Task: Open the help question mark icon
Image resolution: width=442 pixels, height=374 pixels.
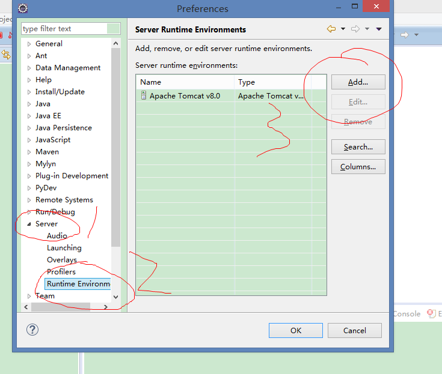Action: click(32, 330)
